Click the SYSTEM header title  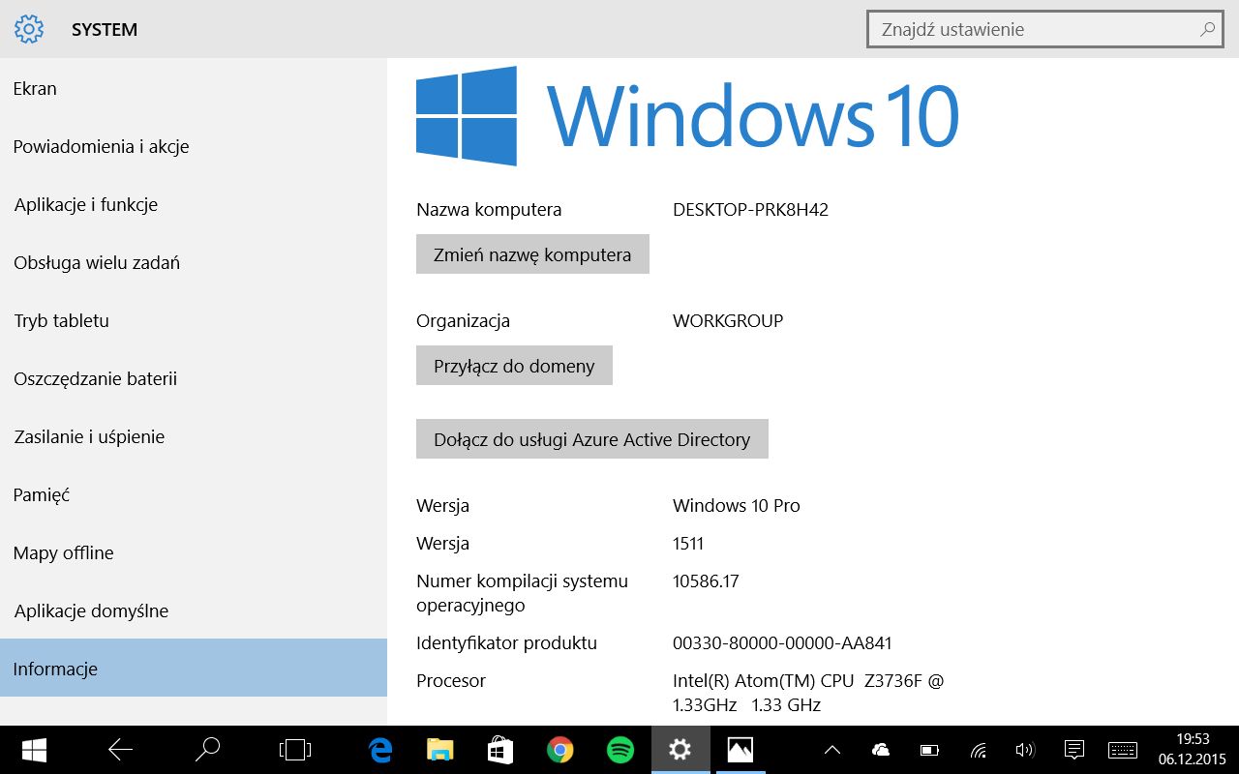tap(105, 29)
